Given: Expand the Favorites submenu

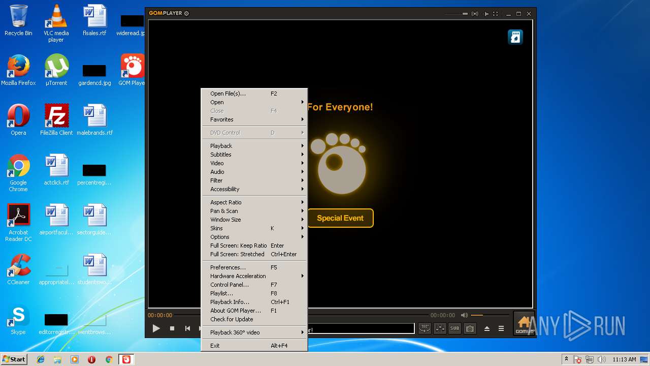Looking at the screenshot, I should click(254, 119).
